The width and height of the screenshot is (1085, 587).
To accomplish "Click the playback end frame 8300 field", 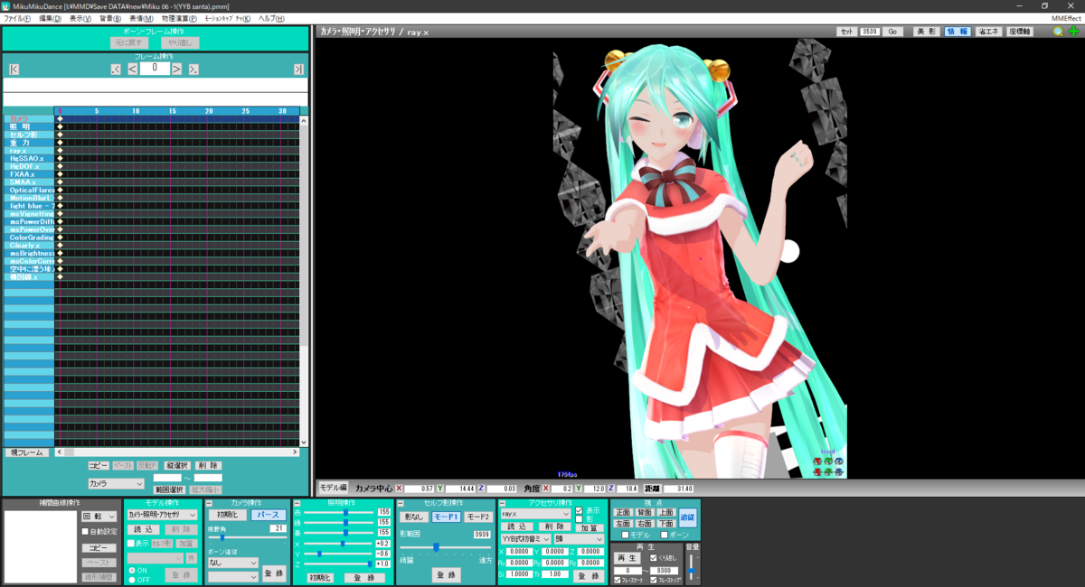I will click(x=664, y=570).
